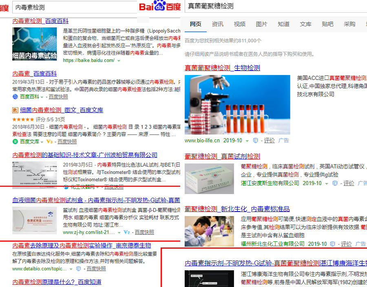Click 评价 in the 福州新北生化工业有限公司 row
Screen dimensions: 367x287
[x=346, y=244]
